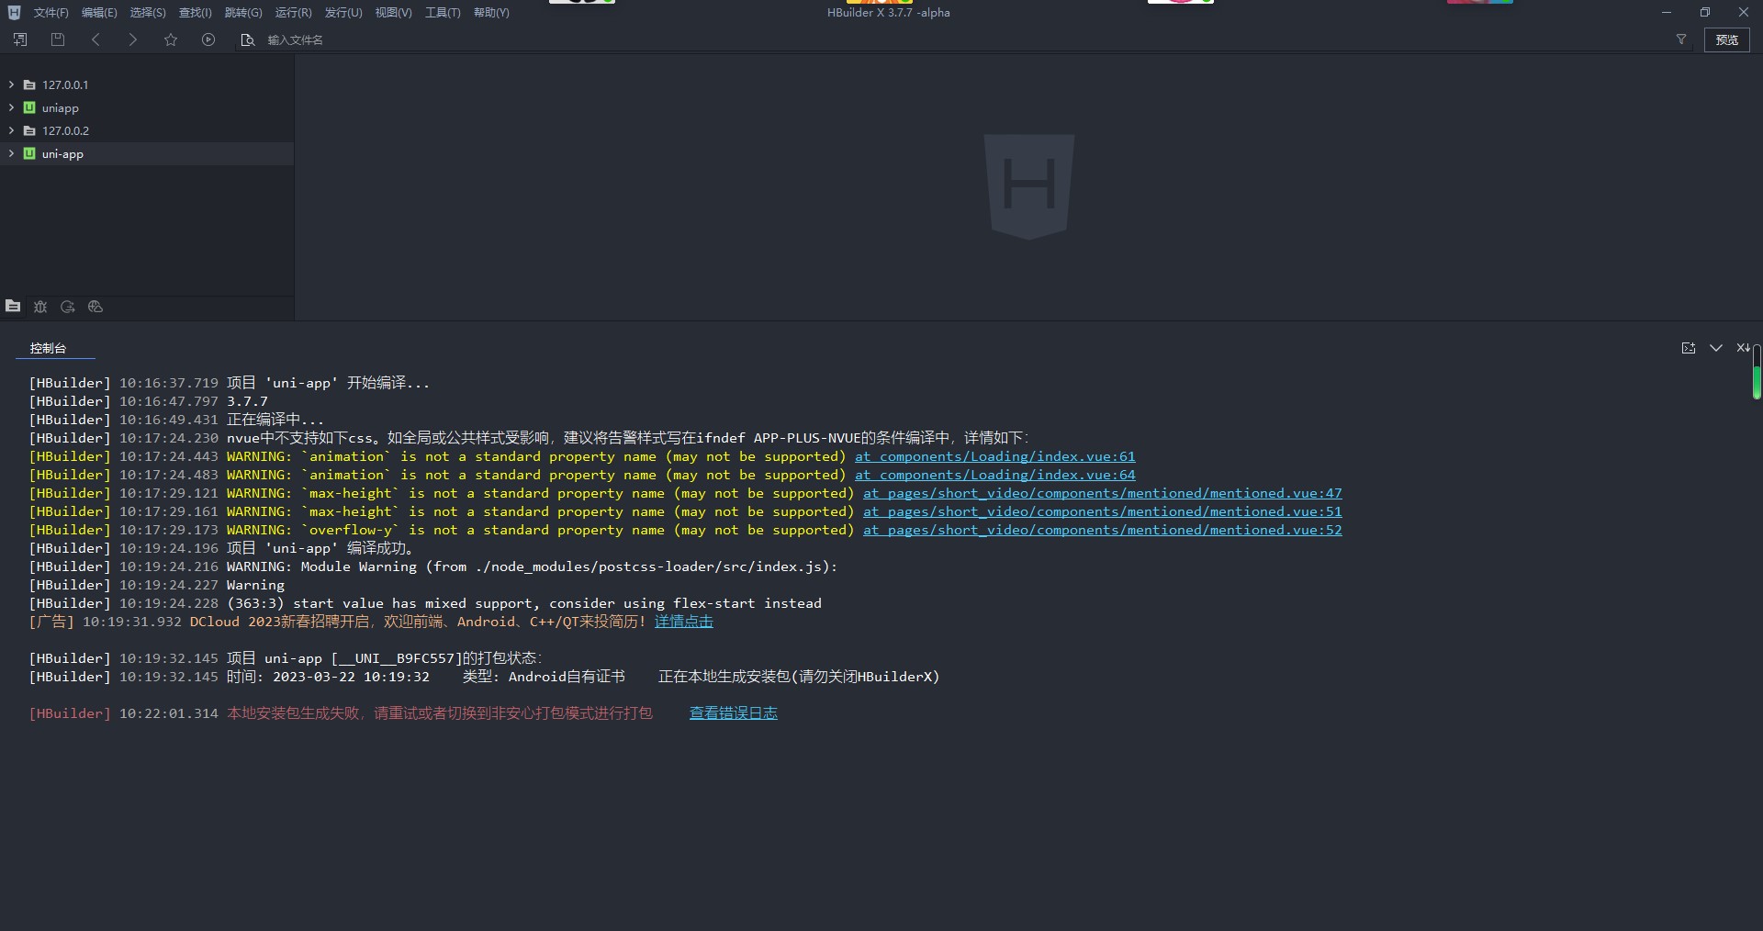Select the 控制台 console tab
Viewport: 1763px width, 931px height.
48,348
